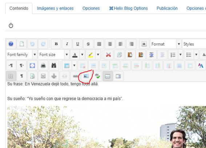
Task: Click the editor Help question-mark icon
Action: [x=11, y=44]
